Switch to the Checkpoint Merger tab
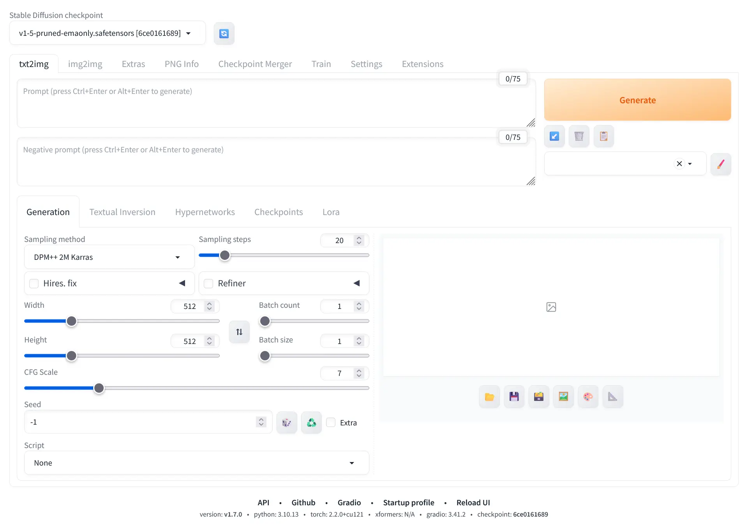 pyautogui.click(x=255, y=64)
